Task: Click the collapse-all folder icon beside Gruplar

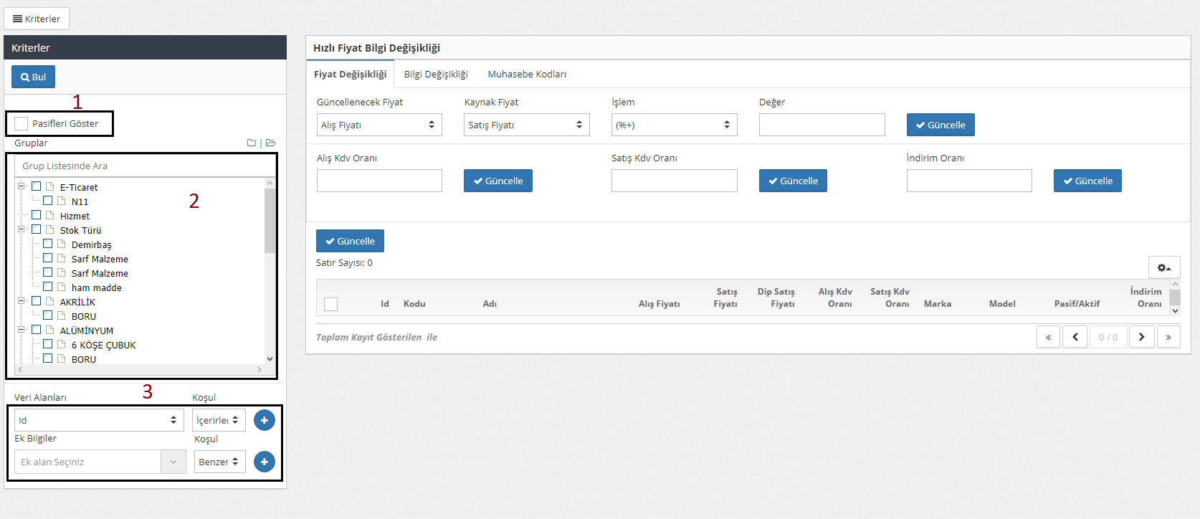Action: [x=252, y=143]
